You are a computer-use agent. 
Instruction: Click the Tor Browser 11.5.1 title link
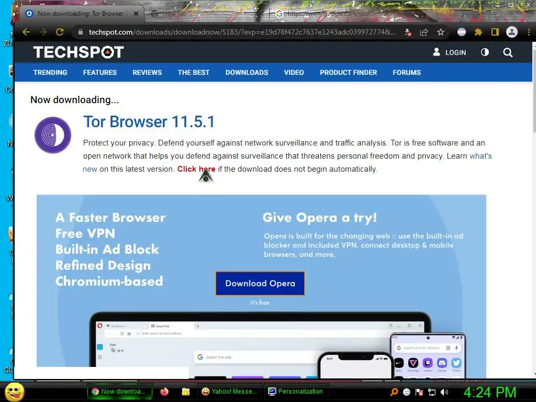point(149,121)
